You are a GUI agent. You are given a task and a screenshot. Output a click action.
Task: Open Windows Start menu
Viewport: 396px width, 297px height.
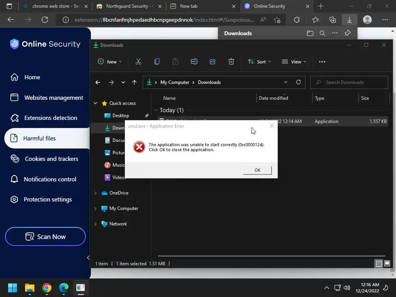click(12, 288)
